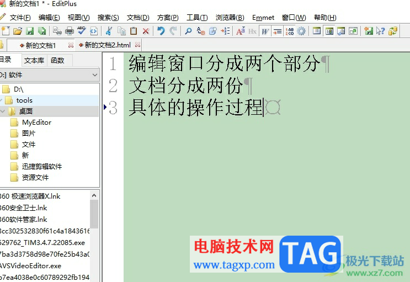This screenshot has height=282, width=410.
Task: Open the 编辑(E) menu
Action: coord(49,18)
